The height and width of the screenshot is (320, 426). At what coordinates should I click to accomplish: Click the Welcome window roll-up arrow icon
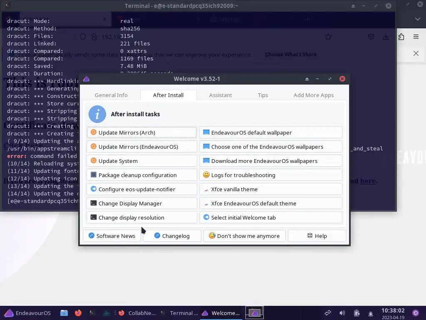coord(307,79)
